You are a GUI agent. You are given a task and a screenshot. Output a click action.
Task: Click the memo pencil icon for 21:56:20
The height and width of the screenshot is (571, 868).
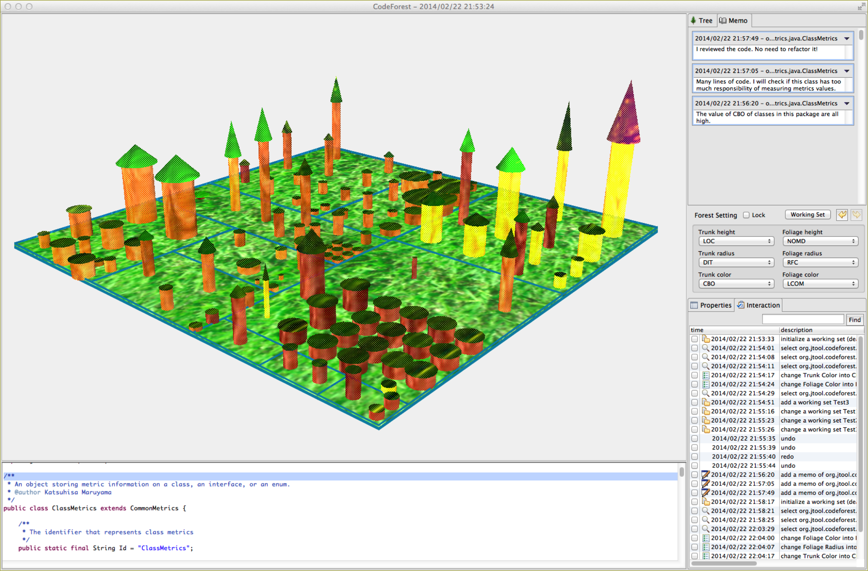pyautogui.click(x=706, y=474)
